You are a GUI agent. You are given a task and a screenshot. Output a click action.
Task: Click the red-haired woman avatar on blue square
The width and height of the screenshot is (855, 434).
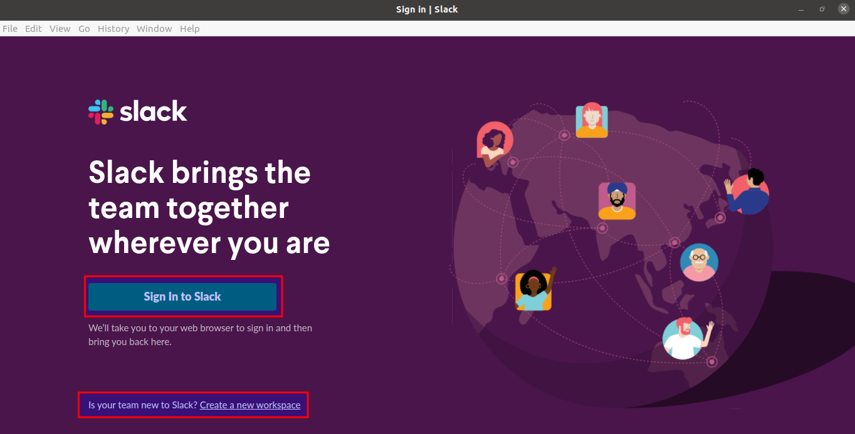tap(592, 120)
